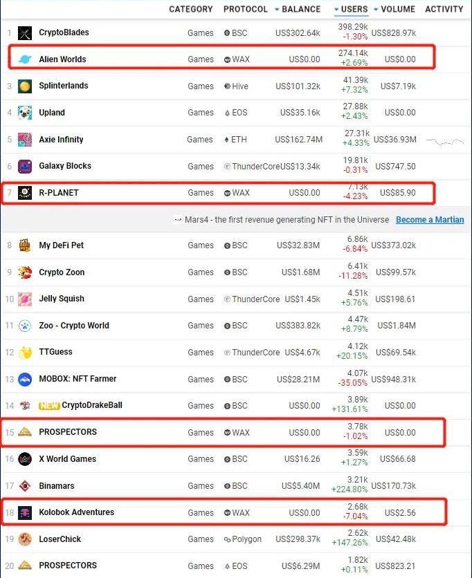Open the Splinterlands gold coin icon

pyautogui.click(x=25, y=86)
